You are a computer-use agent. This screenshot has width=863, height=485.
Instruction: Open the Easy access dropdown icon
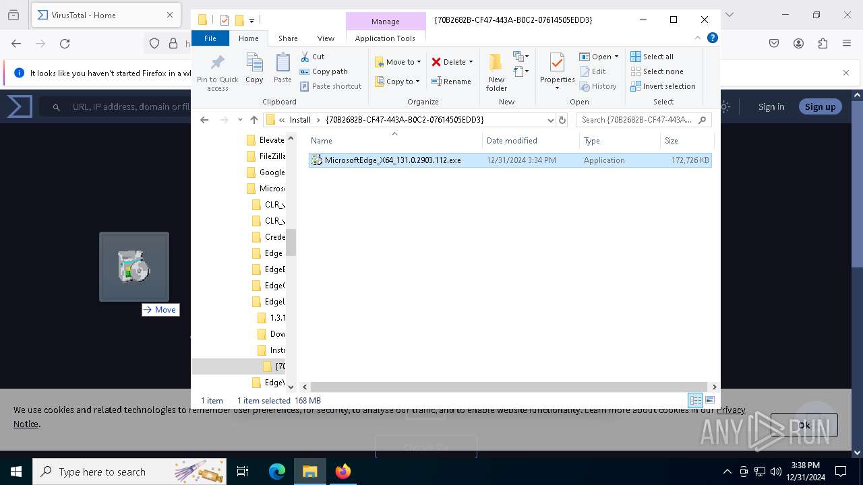tap(520, 71)
